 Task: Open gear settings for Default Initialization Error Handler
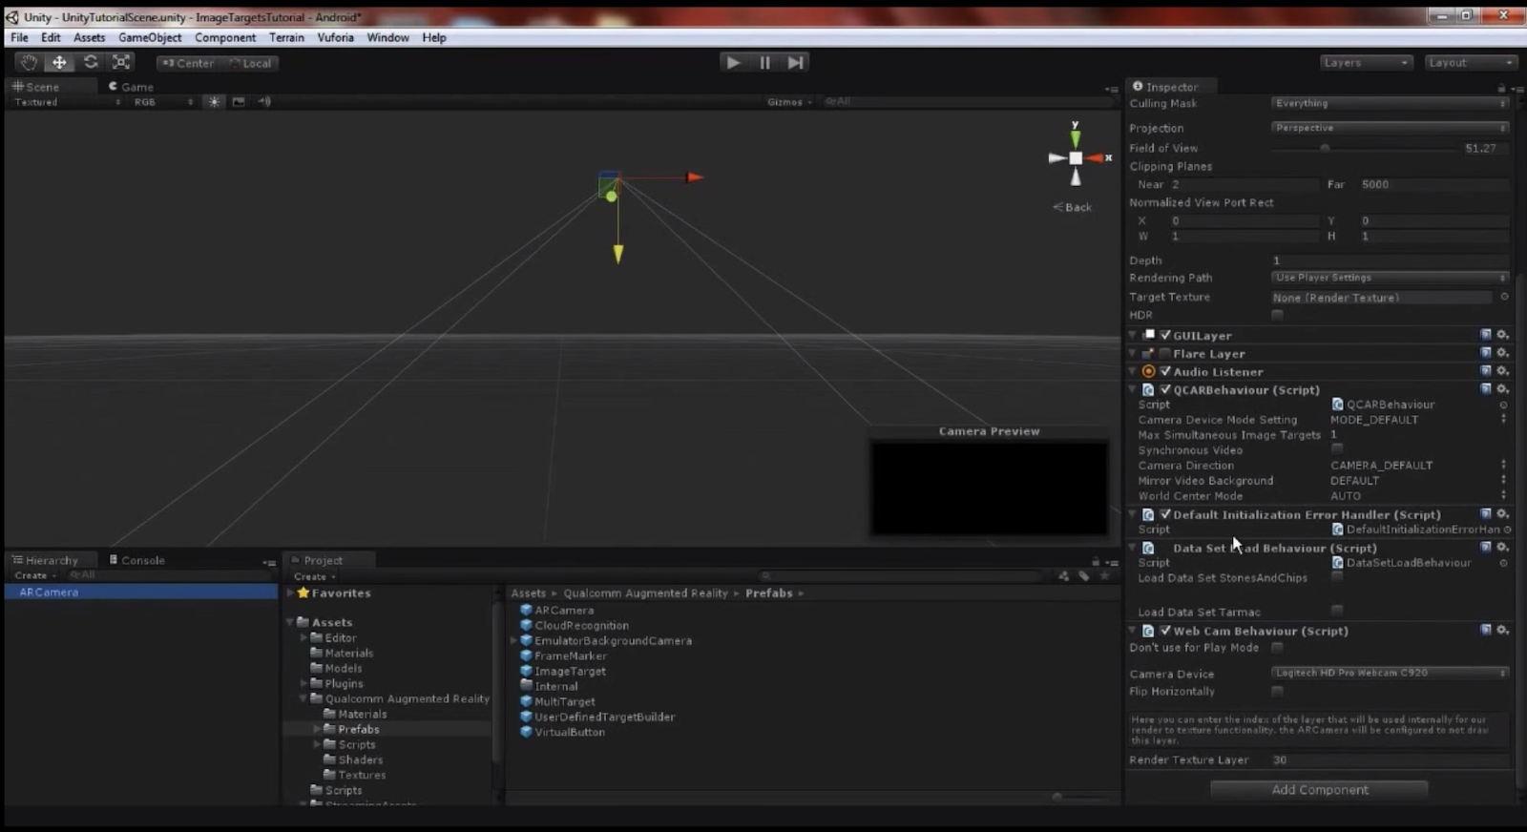[1502, 514]
